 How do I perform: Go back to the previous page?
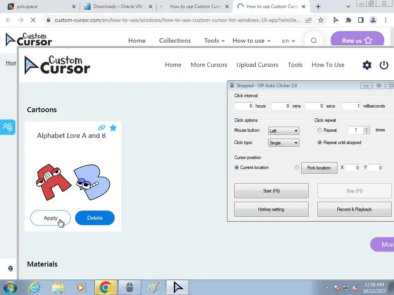[x=8, y=20]
